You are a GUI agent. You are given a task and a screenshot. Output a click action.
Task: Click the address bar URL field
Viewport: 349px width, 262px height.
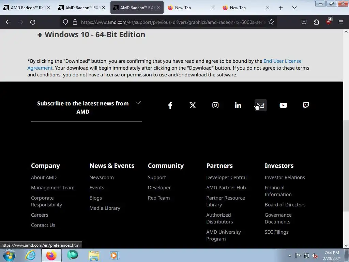[173, 22]
